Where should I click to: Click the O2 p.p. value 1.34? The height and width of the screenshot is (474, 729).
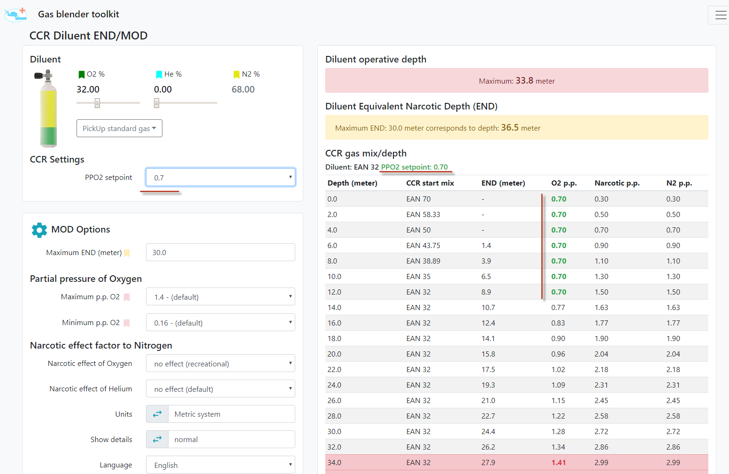pos(558,447)
